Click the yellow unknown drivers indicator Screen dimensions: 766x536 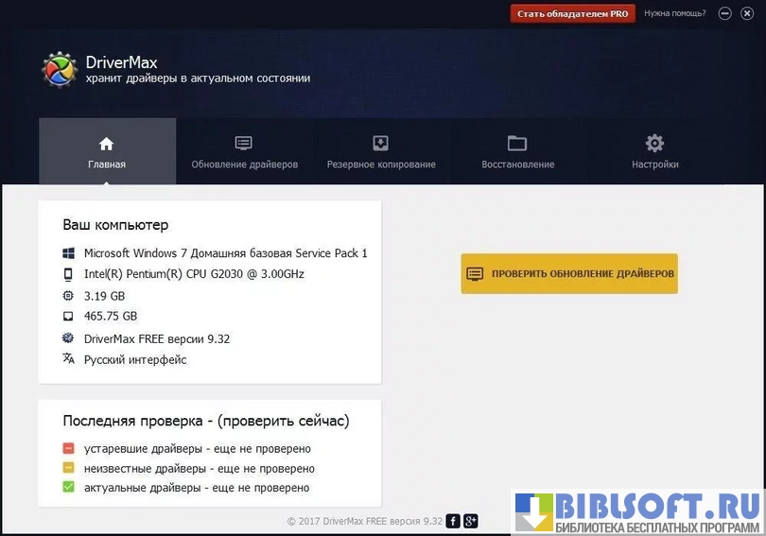click(69, 468)
